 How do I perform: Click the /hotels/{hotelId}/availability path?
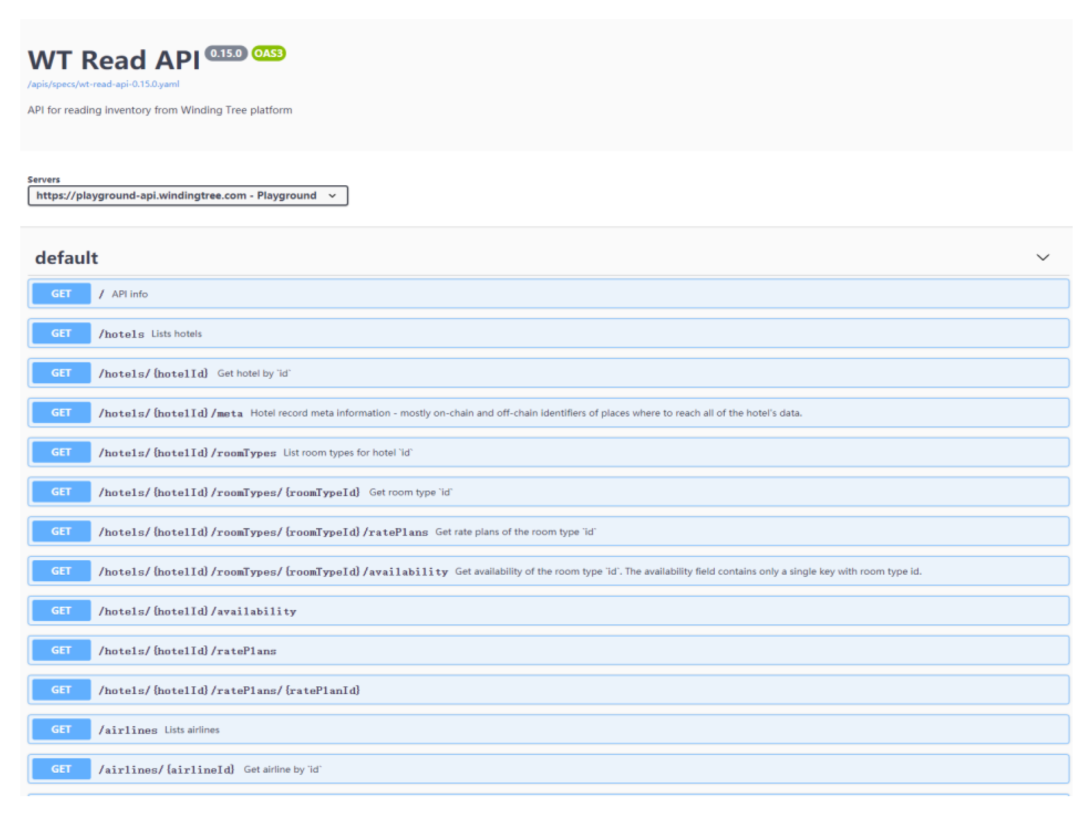[198, 612]
